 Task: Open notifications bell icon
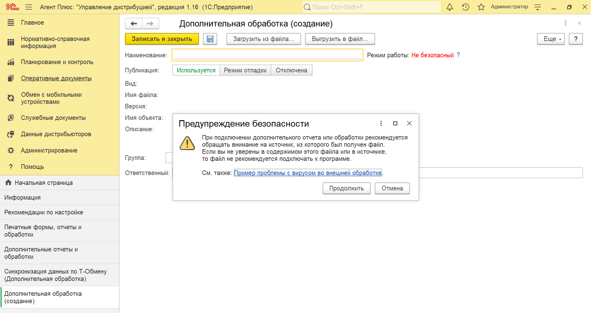coord(450,7)
